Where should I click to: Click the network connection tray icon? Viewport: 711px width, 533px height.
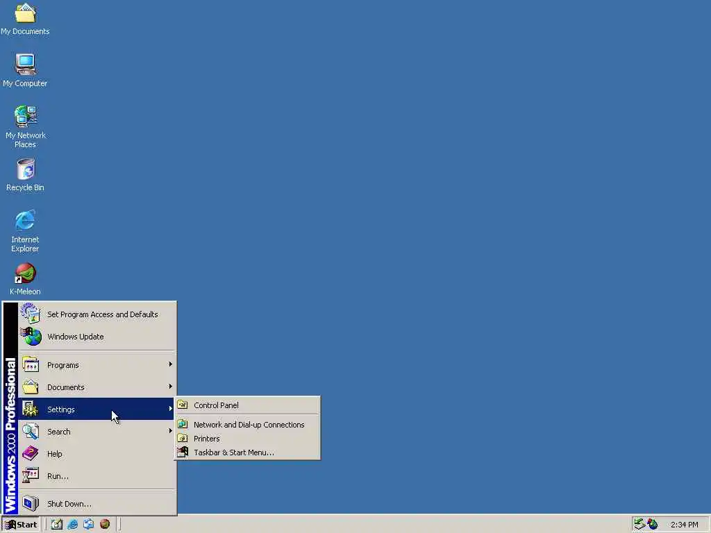pyautogui.click(x=639, y=525)
